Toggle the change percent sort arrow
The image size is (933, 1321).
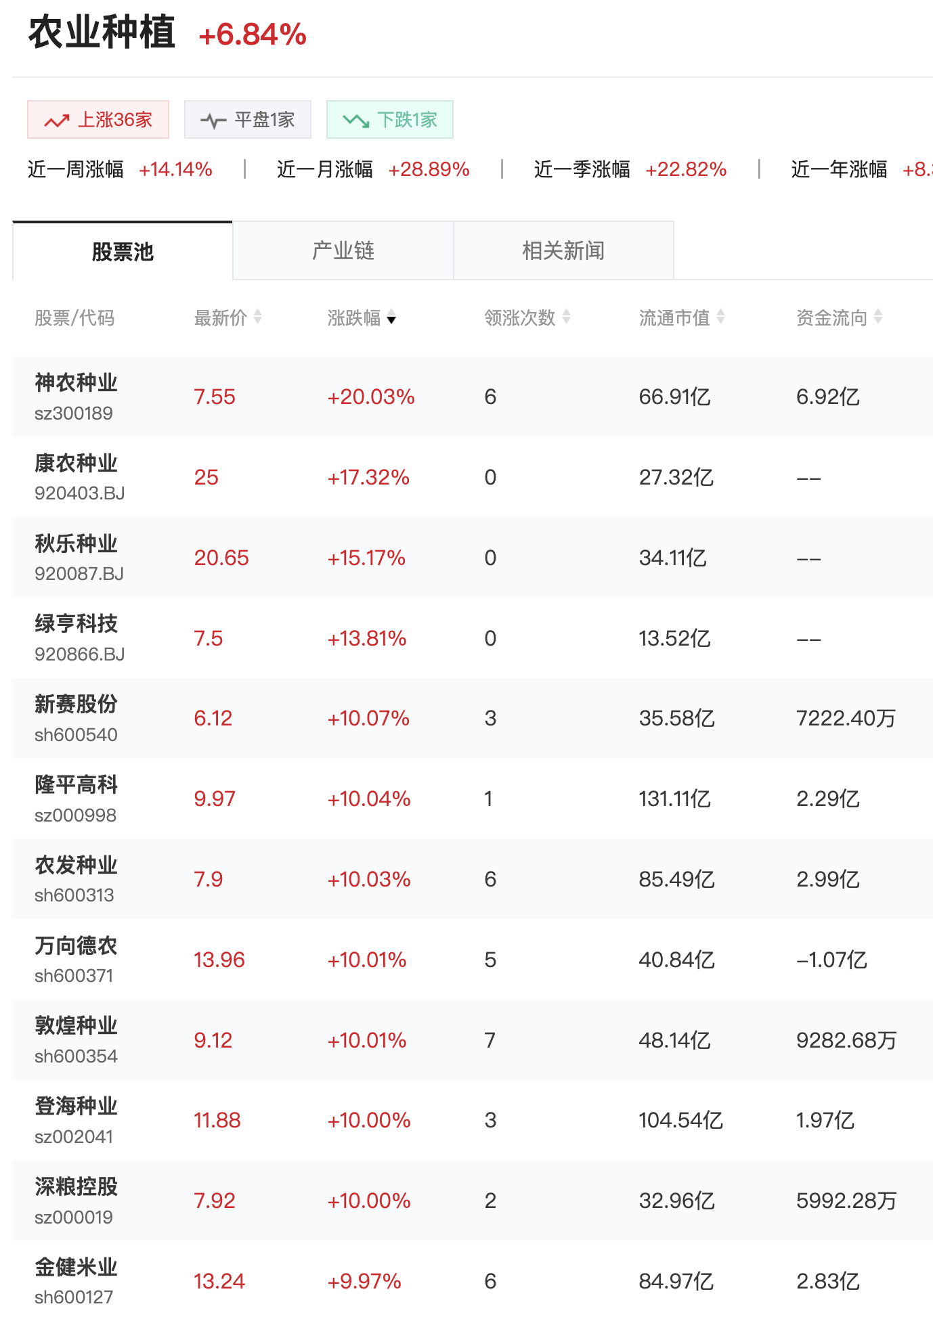pos(391,318)
